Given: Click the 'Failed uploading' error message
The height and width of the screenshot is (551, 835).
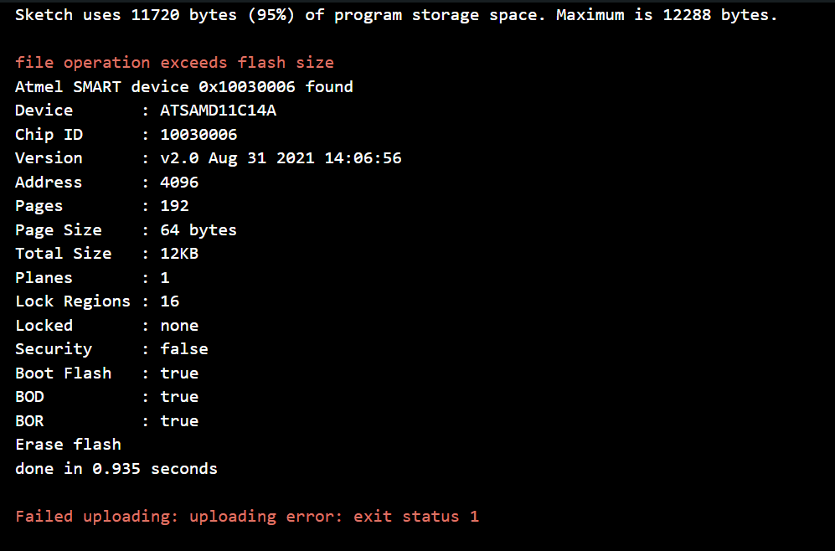Looking at the screenshot, I should coord(247,517).
